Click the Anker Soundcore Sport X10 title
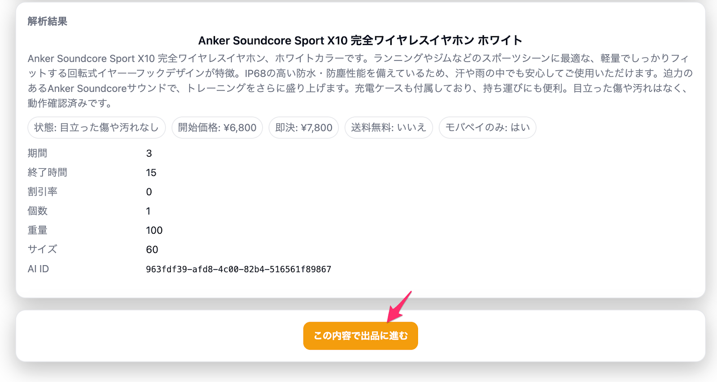This screenshot has width=717, height=382. [x=360, y=40]
